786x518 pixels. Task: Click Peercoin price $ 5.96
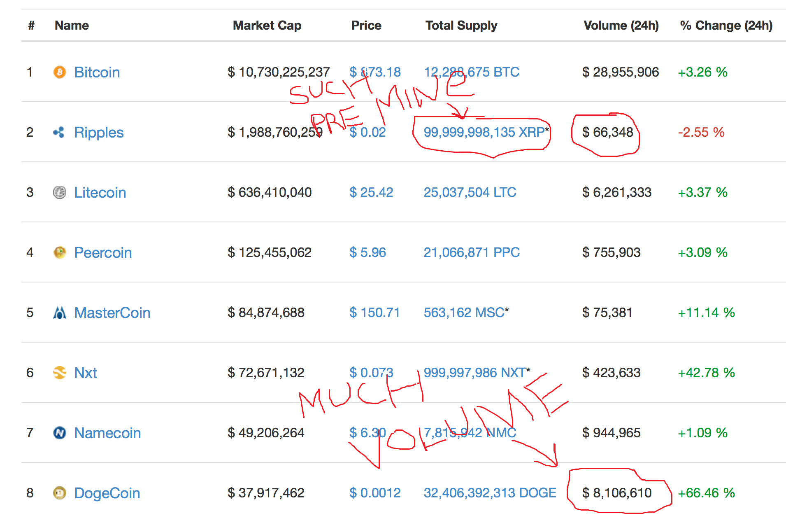tap(367, 252)
